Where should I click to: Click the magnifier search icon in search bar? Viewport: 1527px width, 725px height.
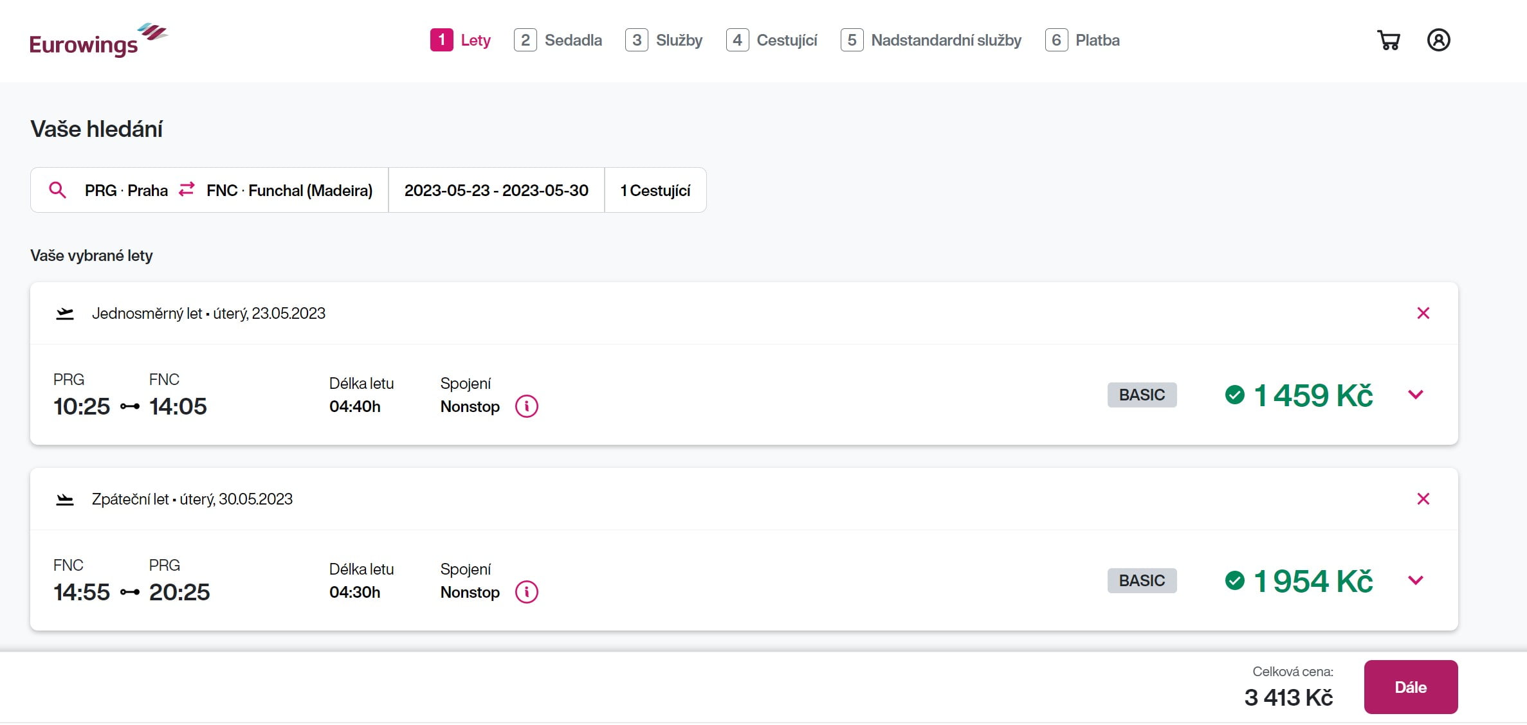pyautogui.click(x=58, y=190)
